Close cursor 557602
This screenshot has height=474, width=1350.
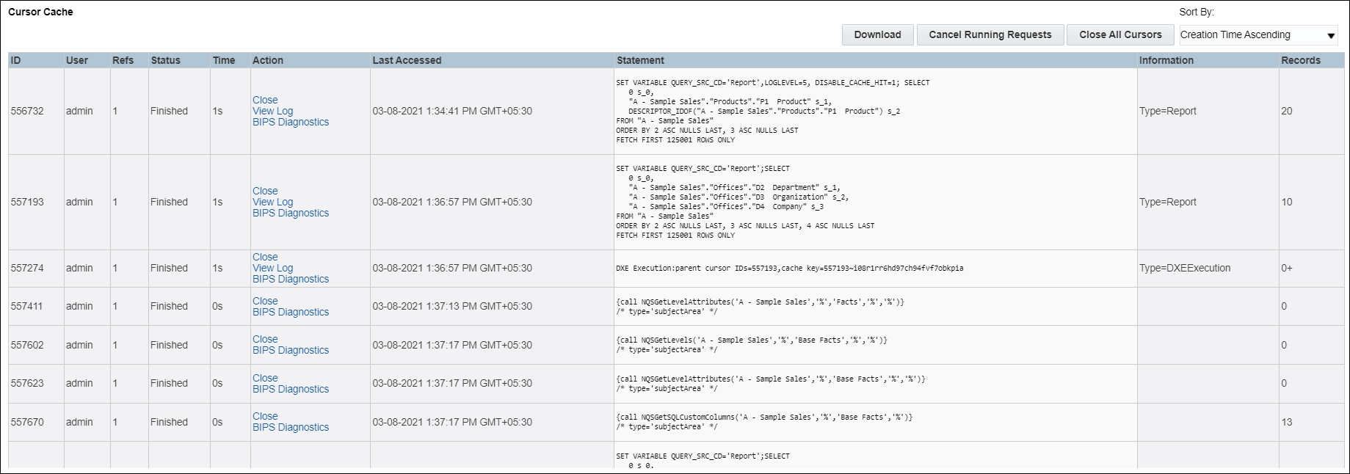(265, 339)
